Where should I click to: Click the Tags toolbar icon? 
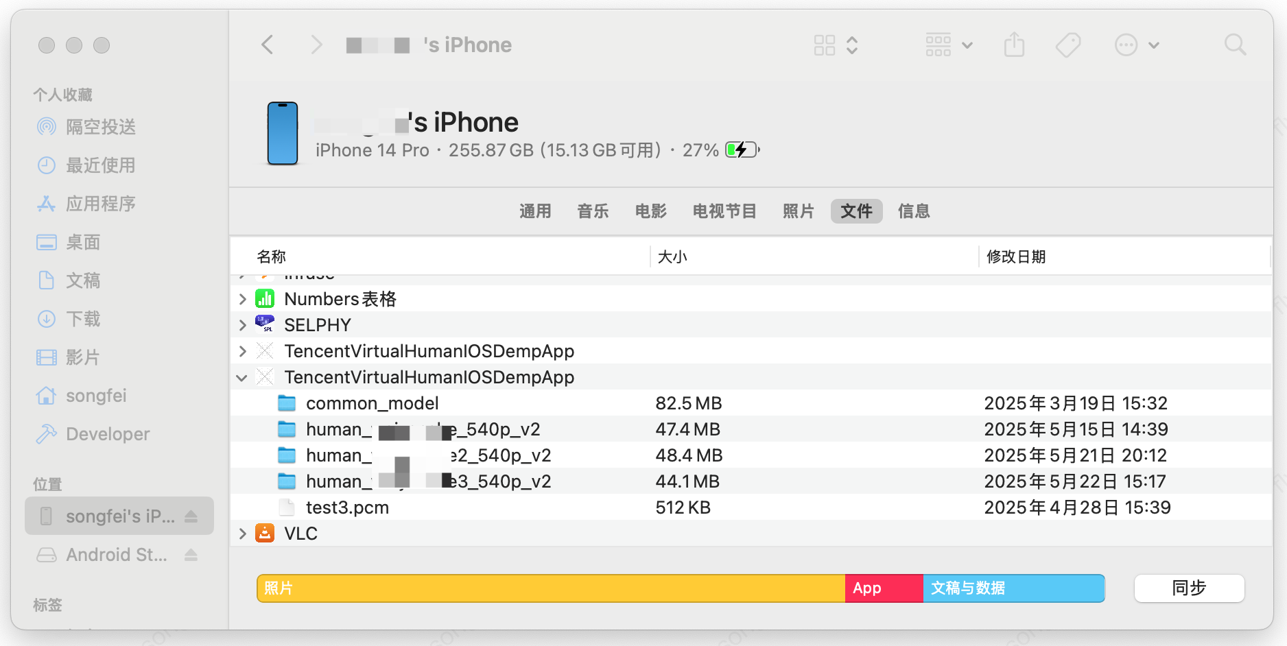click(1068, 45)
